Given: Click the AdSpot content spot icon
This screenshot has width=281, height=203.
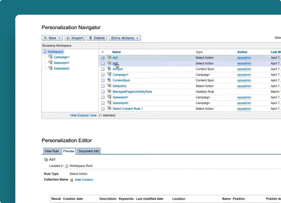Looking at the screenshot, I should (x=109, y=69).
